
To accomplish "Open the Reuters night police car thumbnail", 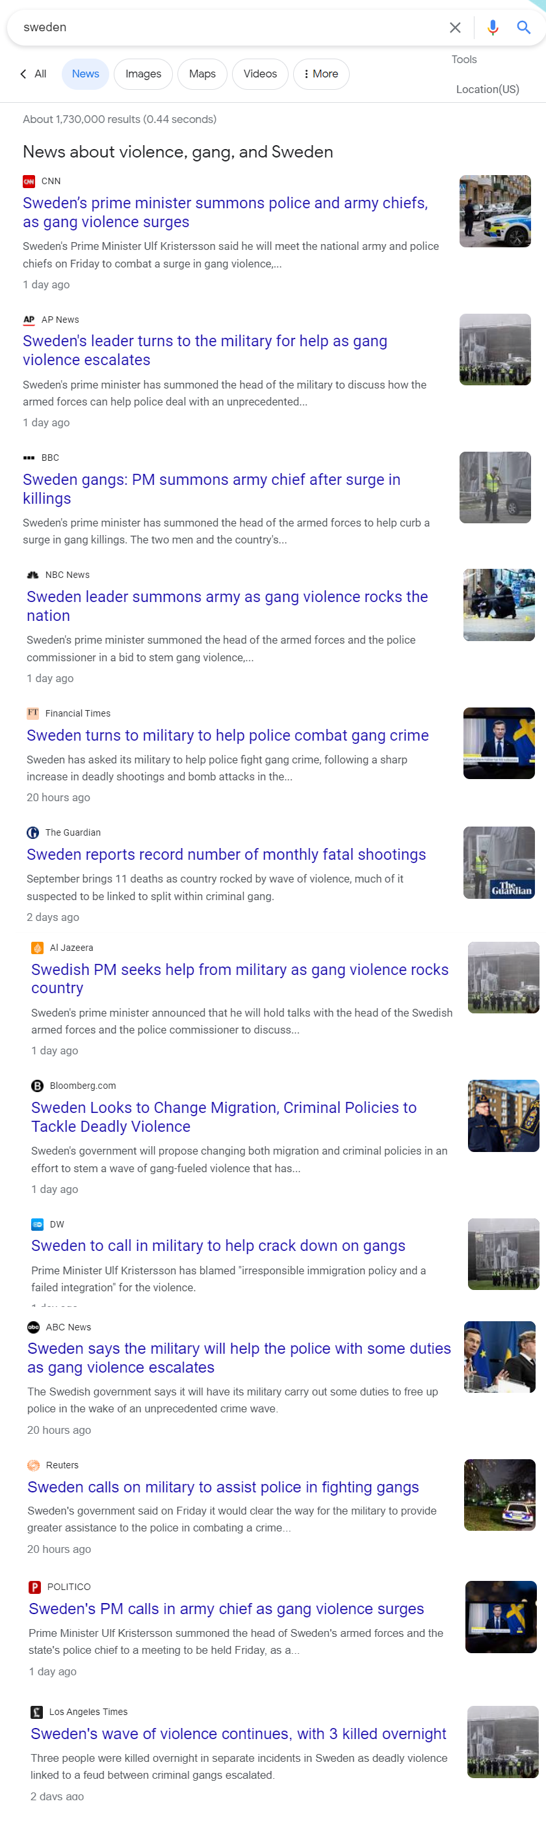I will click(500, 1495).
